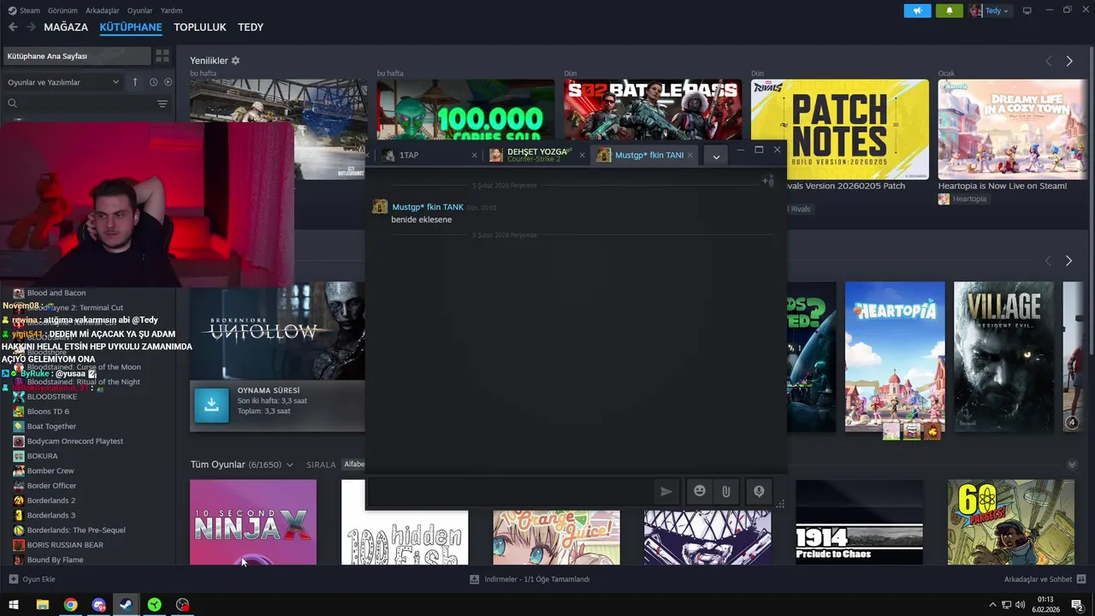
Task: Show previous Yenilikler items with left arrow
Action: pos(1049,62)
